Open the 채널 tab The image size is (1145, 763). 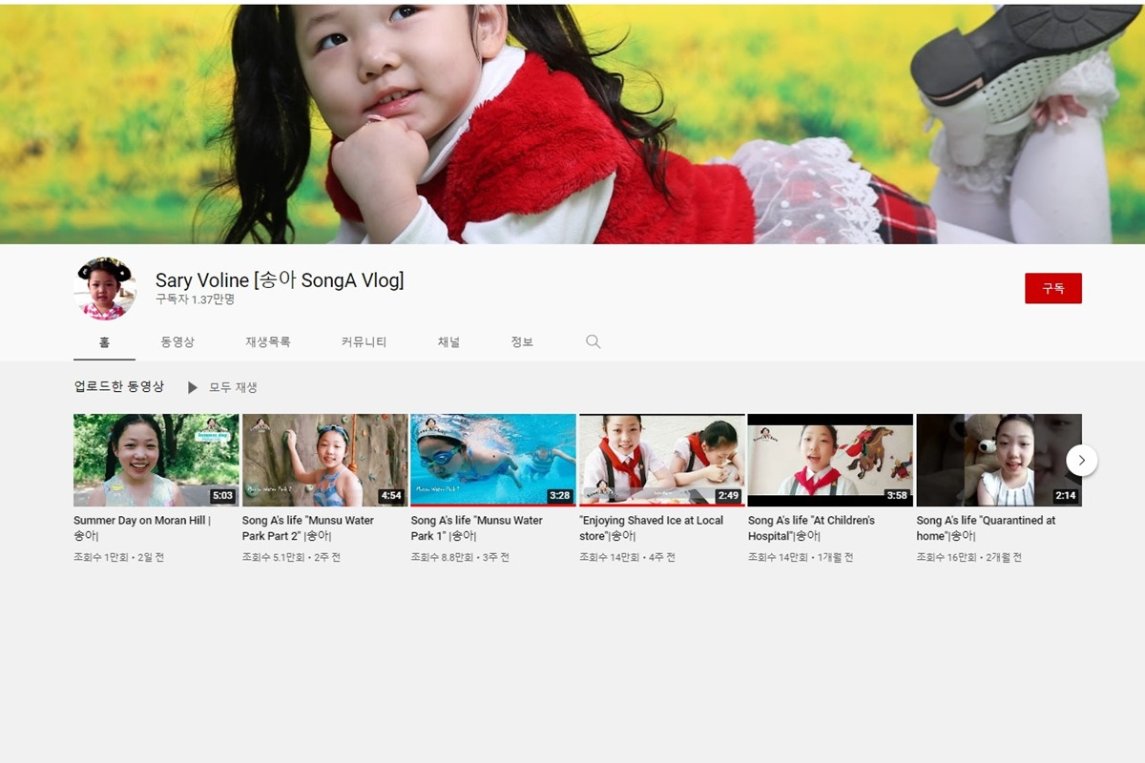(x=448, y=341)
